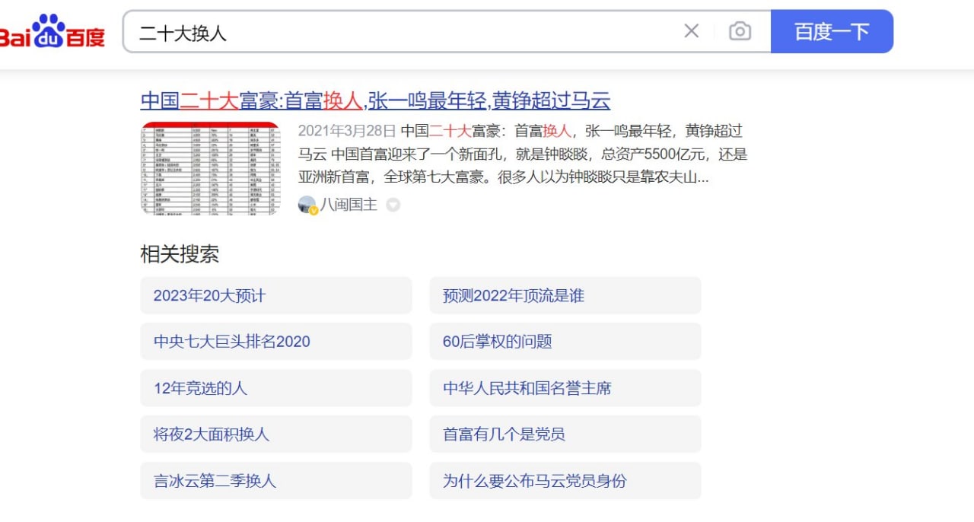The image size is (974, 522).
Task: Open the rich list table thumbnail
Action: [x=210, y=168]
